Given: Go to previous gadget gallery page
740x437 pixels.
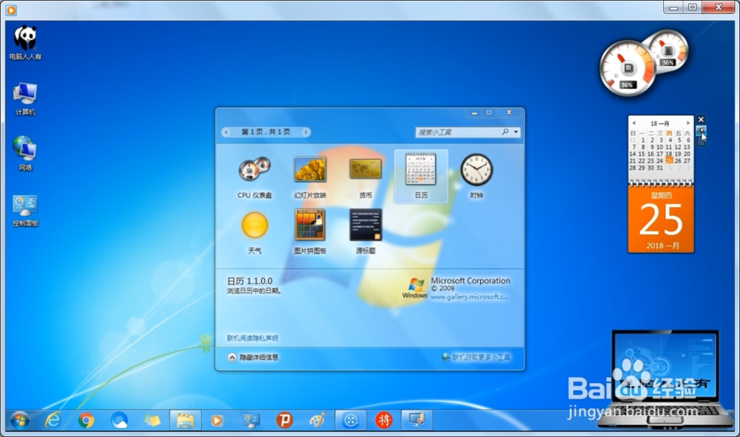Looking at the screenshot, I should 226,132.
